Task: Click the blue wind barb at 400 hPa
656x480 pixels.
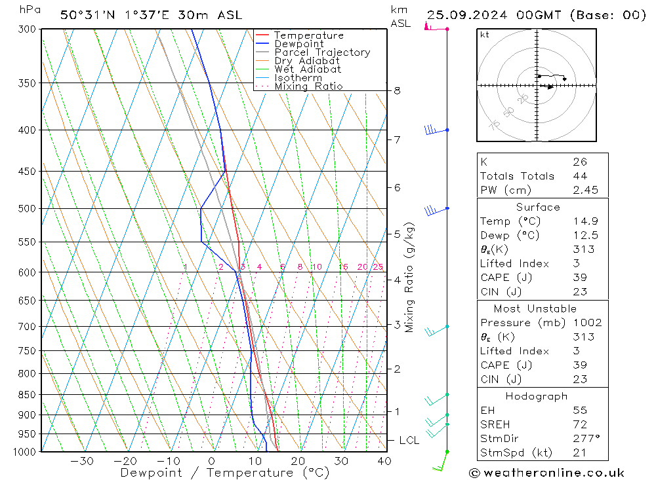Action: pyautogui.click(x=436, y=130)
